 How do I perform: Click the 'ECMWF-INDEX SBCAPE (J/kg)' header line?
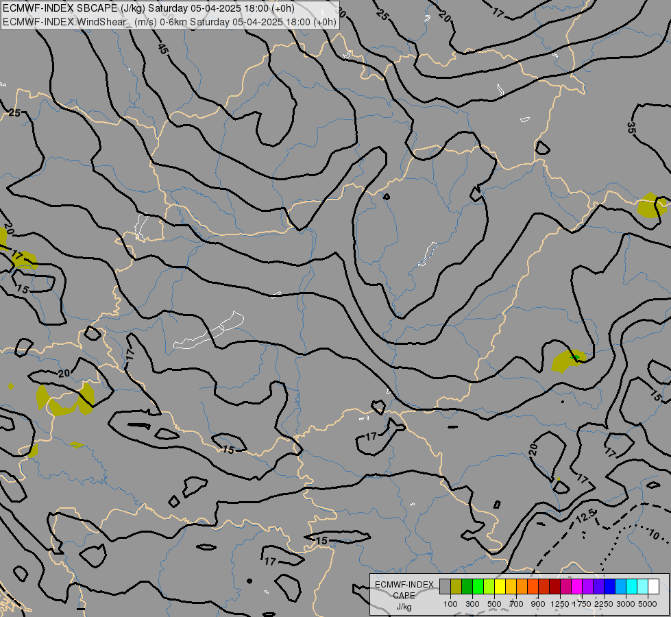[x=149, y=8]
